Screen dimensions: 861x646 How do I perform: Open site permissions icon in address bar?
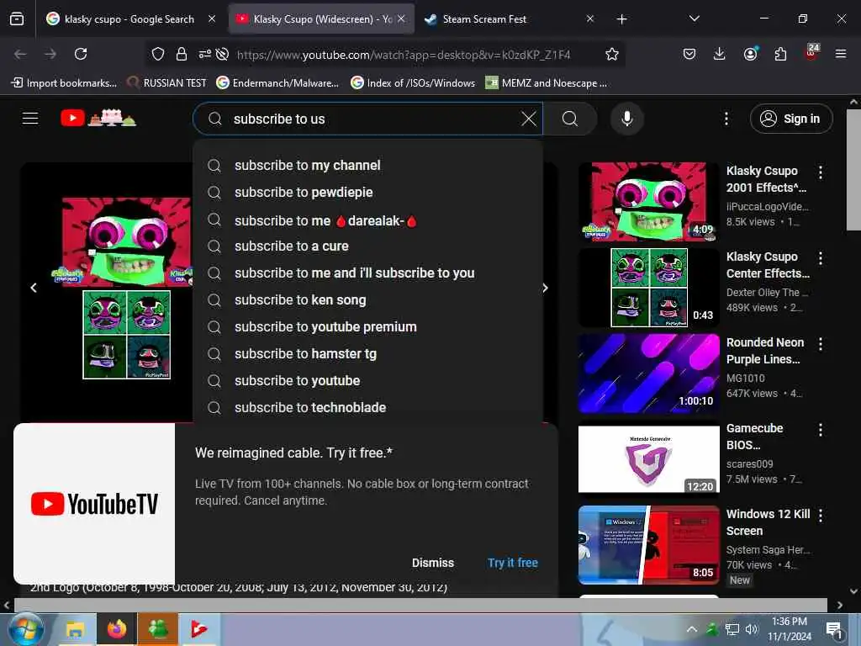coord(205,54)
